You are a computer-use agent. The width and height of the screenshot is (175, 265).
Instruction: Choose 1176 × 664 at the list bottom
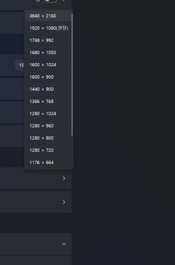point(41,163)
